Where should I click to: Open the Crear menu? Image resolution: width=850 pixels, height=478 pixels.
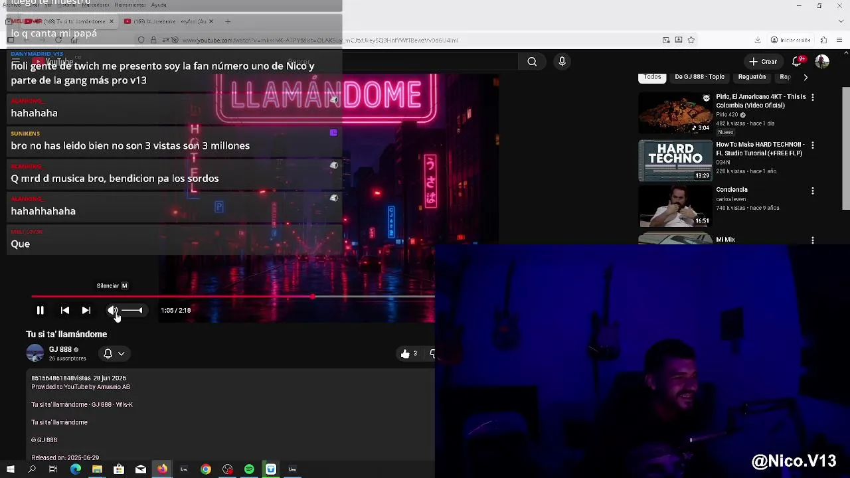763,62
